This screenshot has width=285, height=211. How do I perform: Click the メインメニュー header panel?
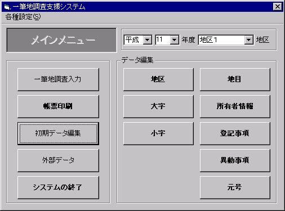tap(61, 40)
